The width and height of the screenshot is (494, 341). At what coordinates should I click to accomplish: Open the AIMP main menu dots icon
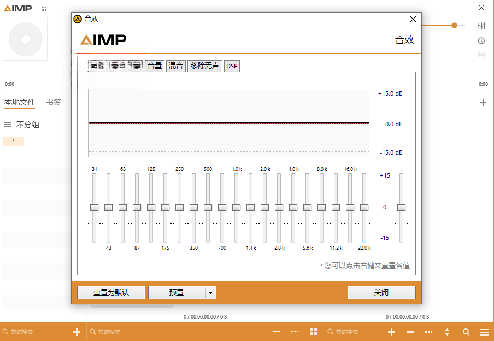point(44,9)
